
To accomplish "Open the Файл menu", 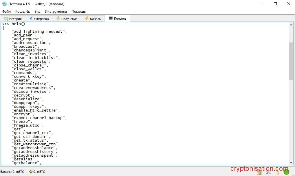I will pos(6,12).
